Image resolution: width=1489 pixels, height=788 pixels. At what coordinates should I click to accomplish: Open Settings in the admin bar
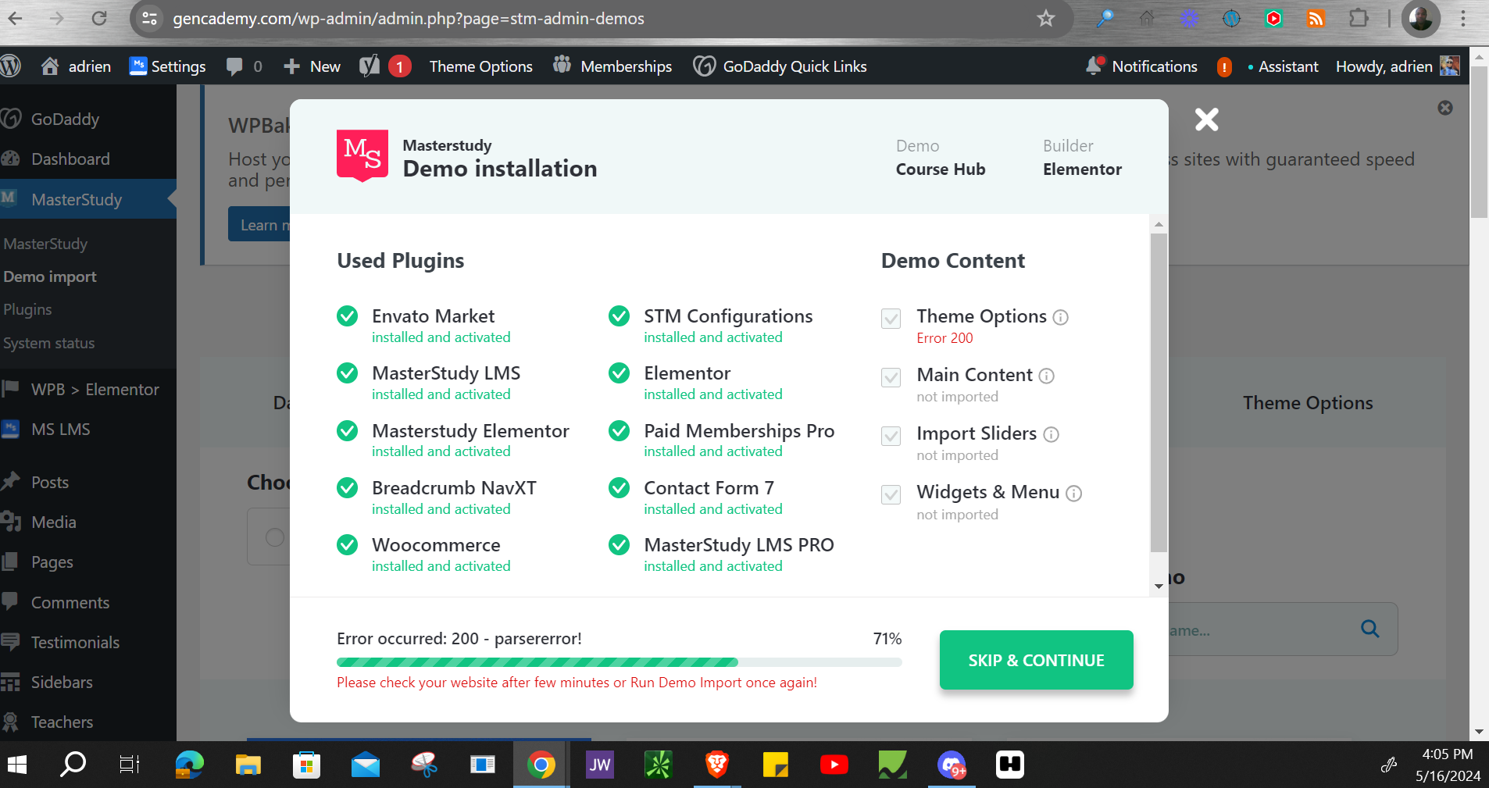[x=167, y=66]
